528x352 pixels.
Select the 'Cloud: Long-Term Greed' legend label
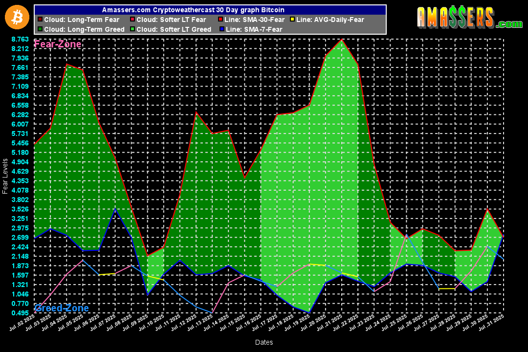(84, 29)
